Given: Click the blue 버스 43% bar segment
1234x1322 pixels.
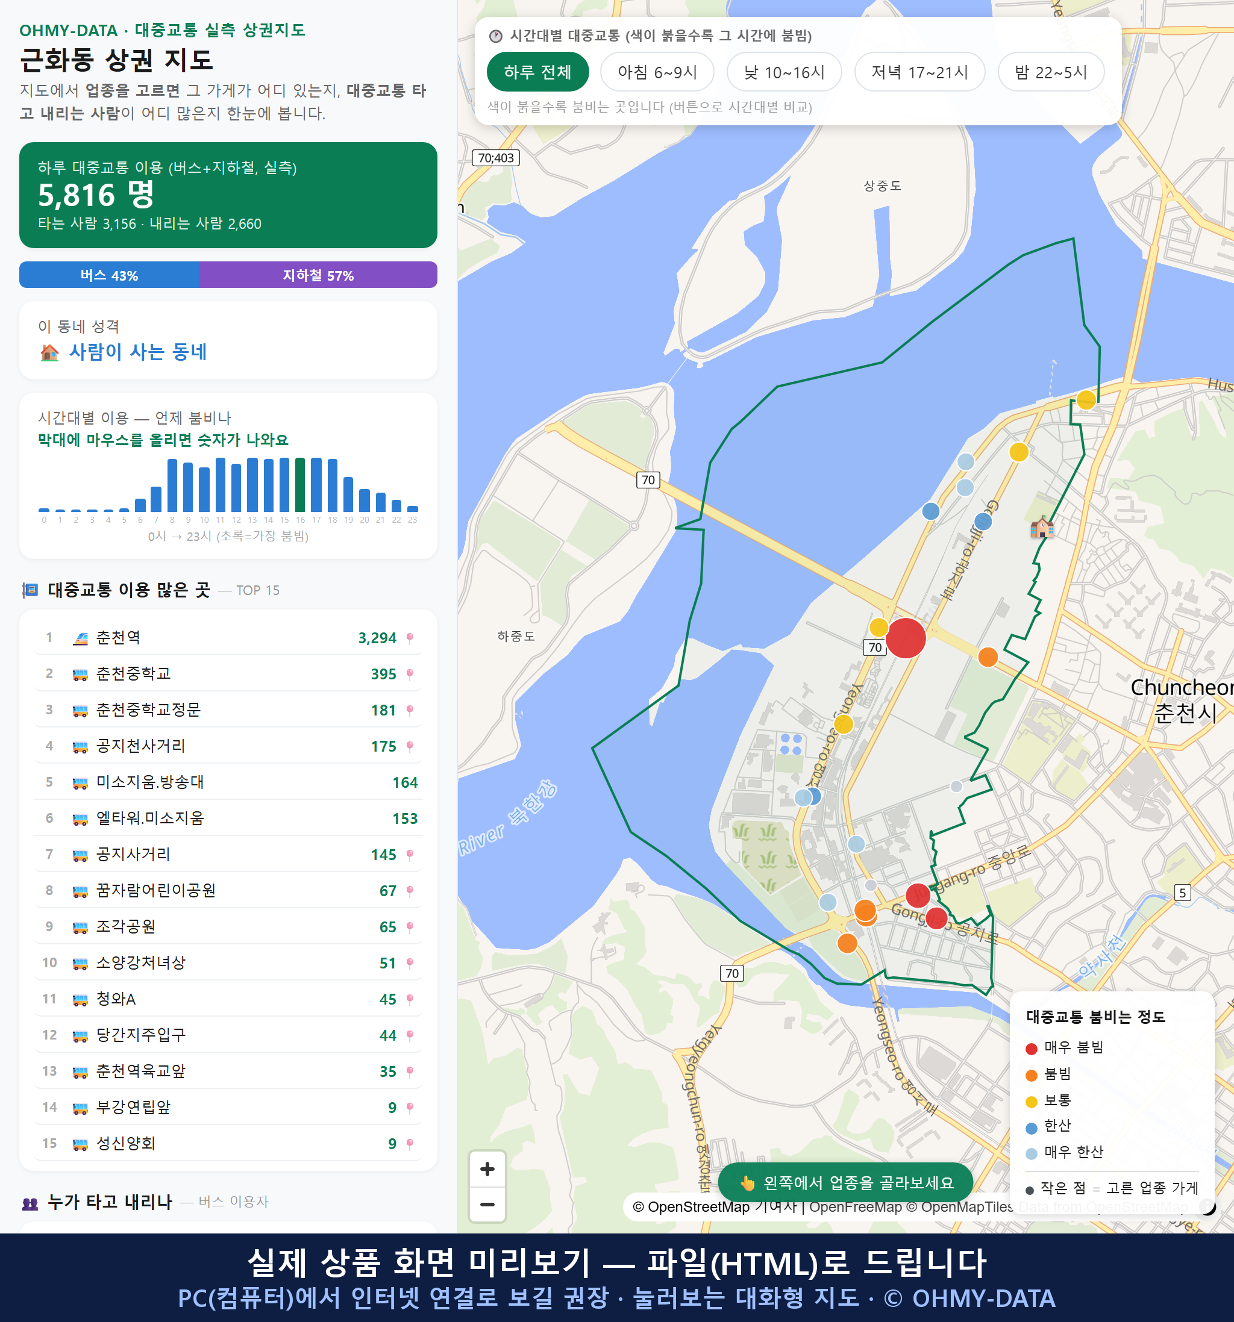Looking at the screenshot, I should 109,275.
